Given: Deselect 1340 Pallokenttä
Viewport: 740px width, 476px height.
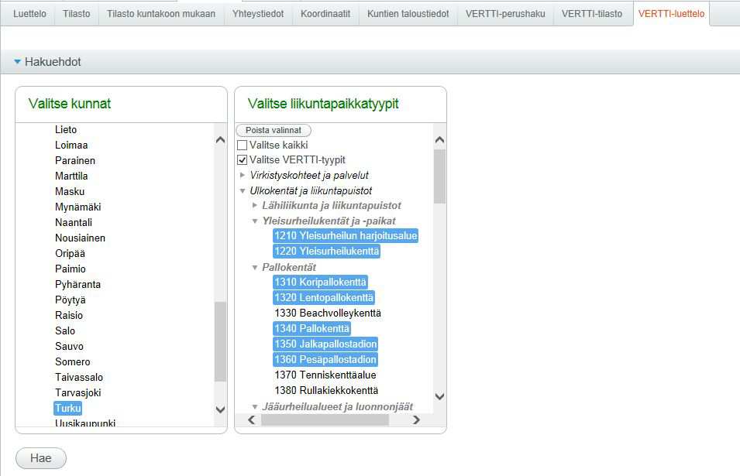Looking at the screenshot, I should point(311,328).
